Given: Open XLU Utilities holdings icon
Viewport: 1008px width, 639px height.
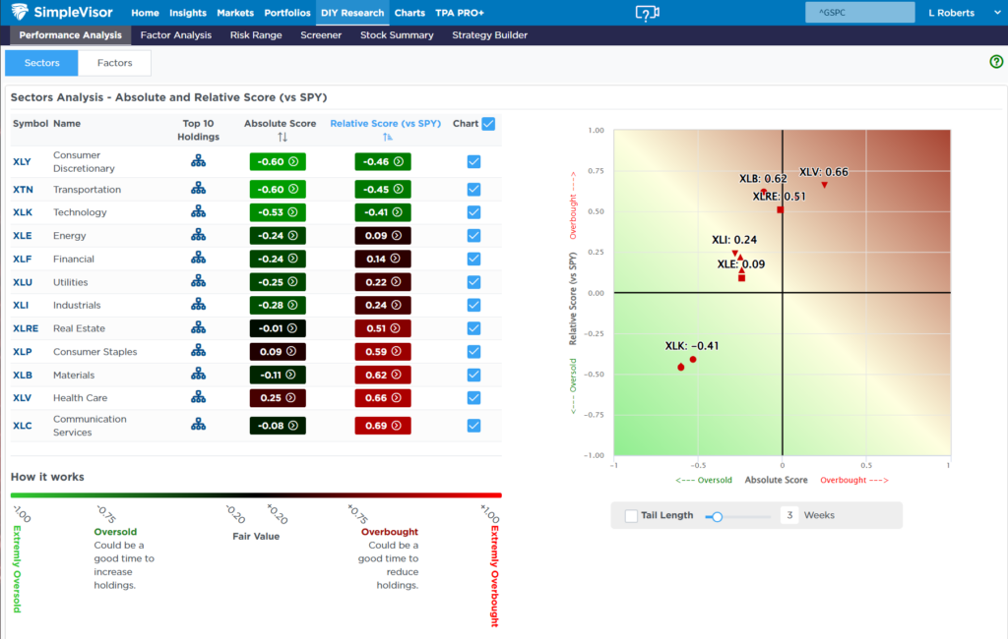Looking at the screenshot, I should [198, 280].
